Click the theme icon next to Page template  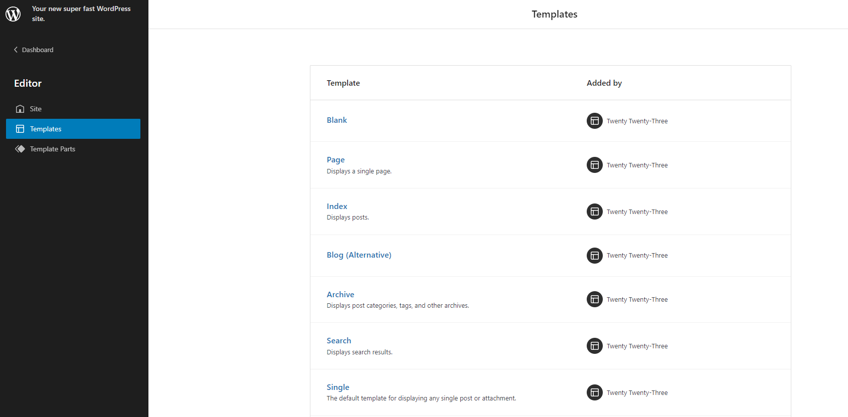tap(594, 165)
